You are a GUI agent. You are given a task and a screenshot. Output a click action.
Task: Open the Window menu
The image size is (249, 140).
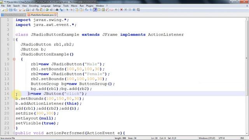(x=100, y=6)
